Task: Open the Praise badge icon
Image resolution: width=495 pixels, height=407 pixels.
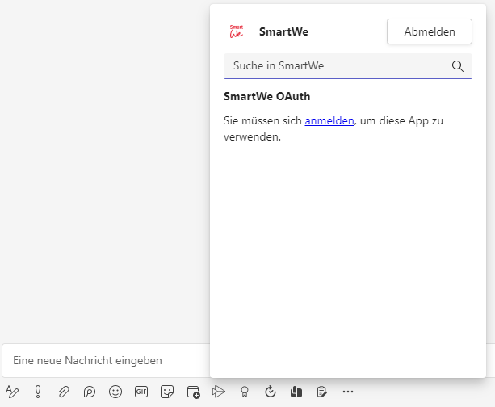Action: point(244,392)
